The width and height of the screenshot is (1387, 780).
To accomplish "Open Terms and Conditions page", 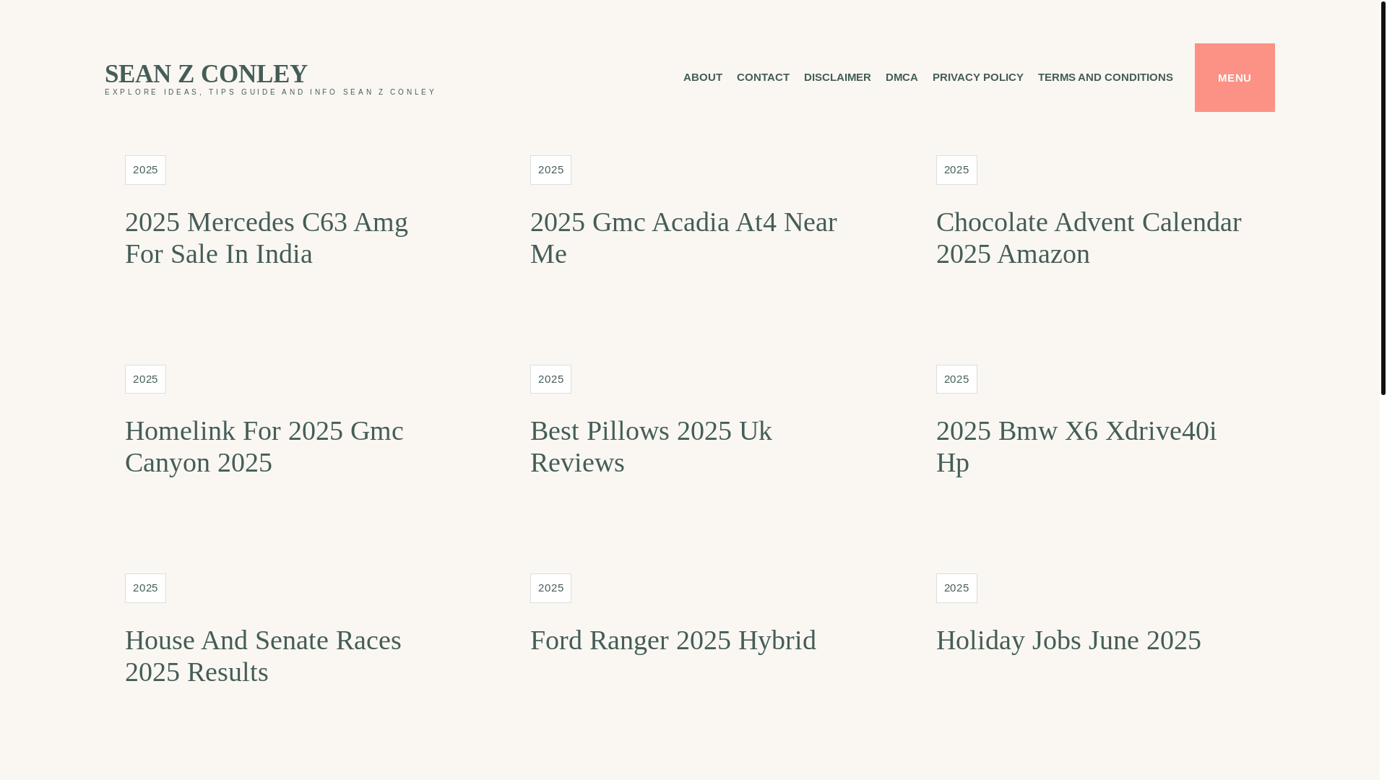I will [1105, 77].
